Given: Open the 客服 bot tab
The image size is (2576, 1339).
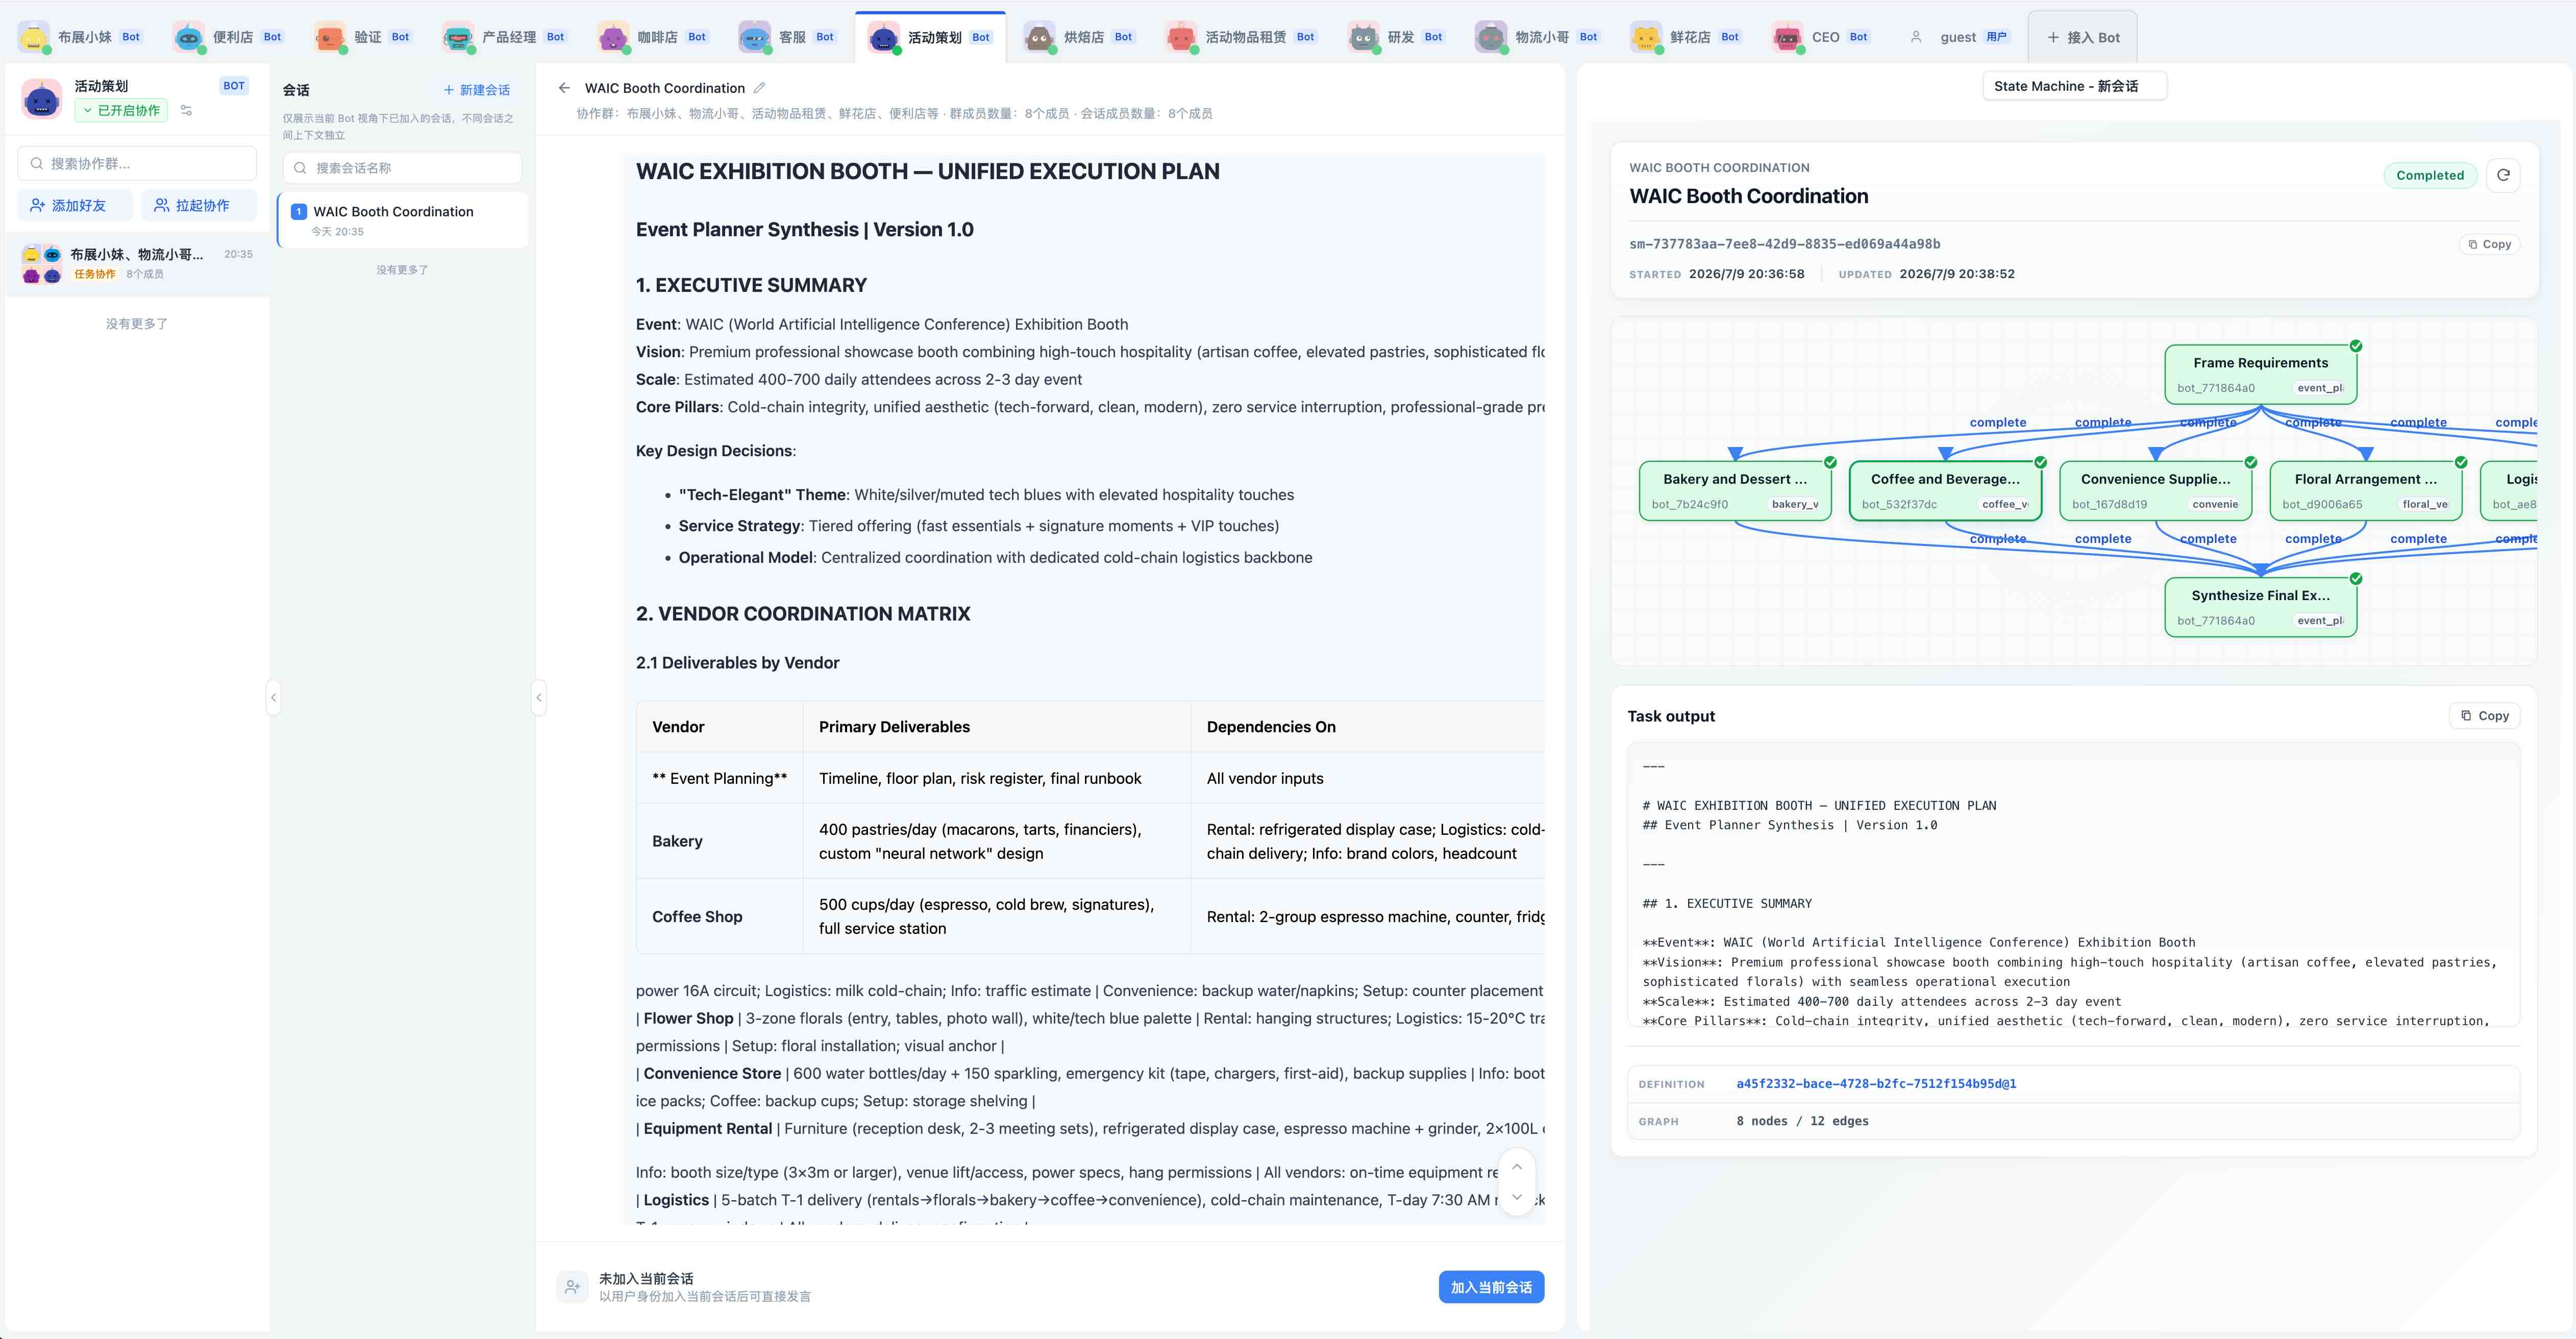Looking at the screenshot, I should coord(787,37).
